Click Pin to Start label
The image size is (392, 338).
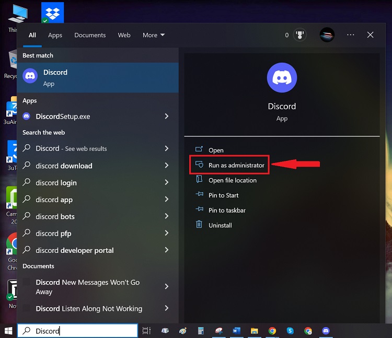coord(224,195)
